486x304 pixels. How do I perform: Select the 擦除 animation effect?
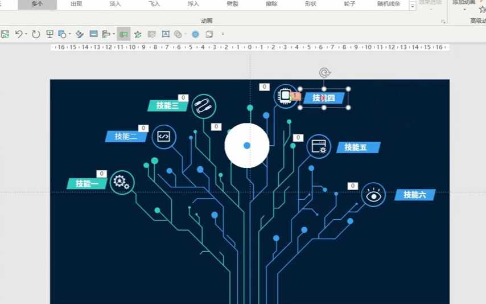tap(271, 4)
